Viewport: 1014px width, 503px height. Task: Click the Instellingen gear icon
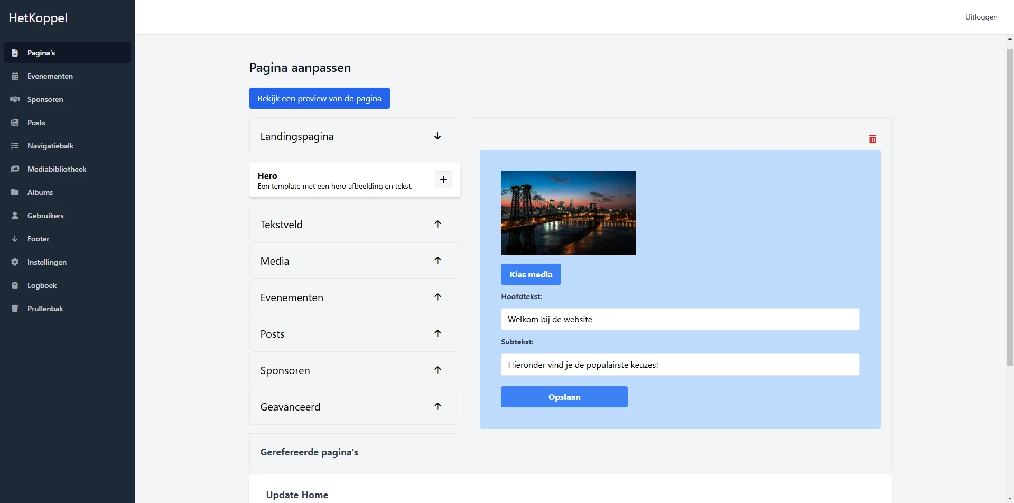point(15,262)
